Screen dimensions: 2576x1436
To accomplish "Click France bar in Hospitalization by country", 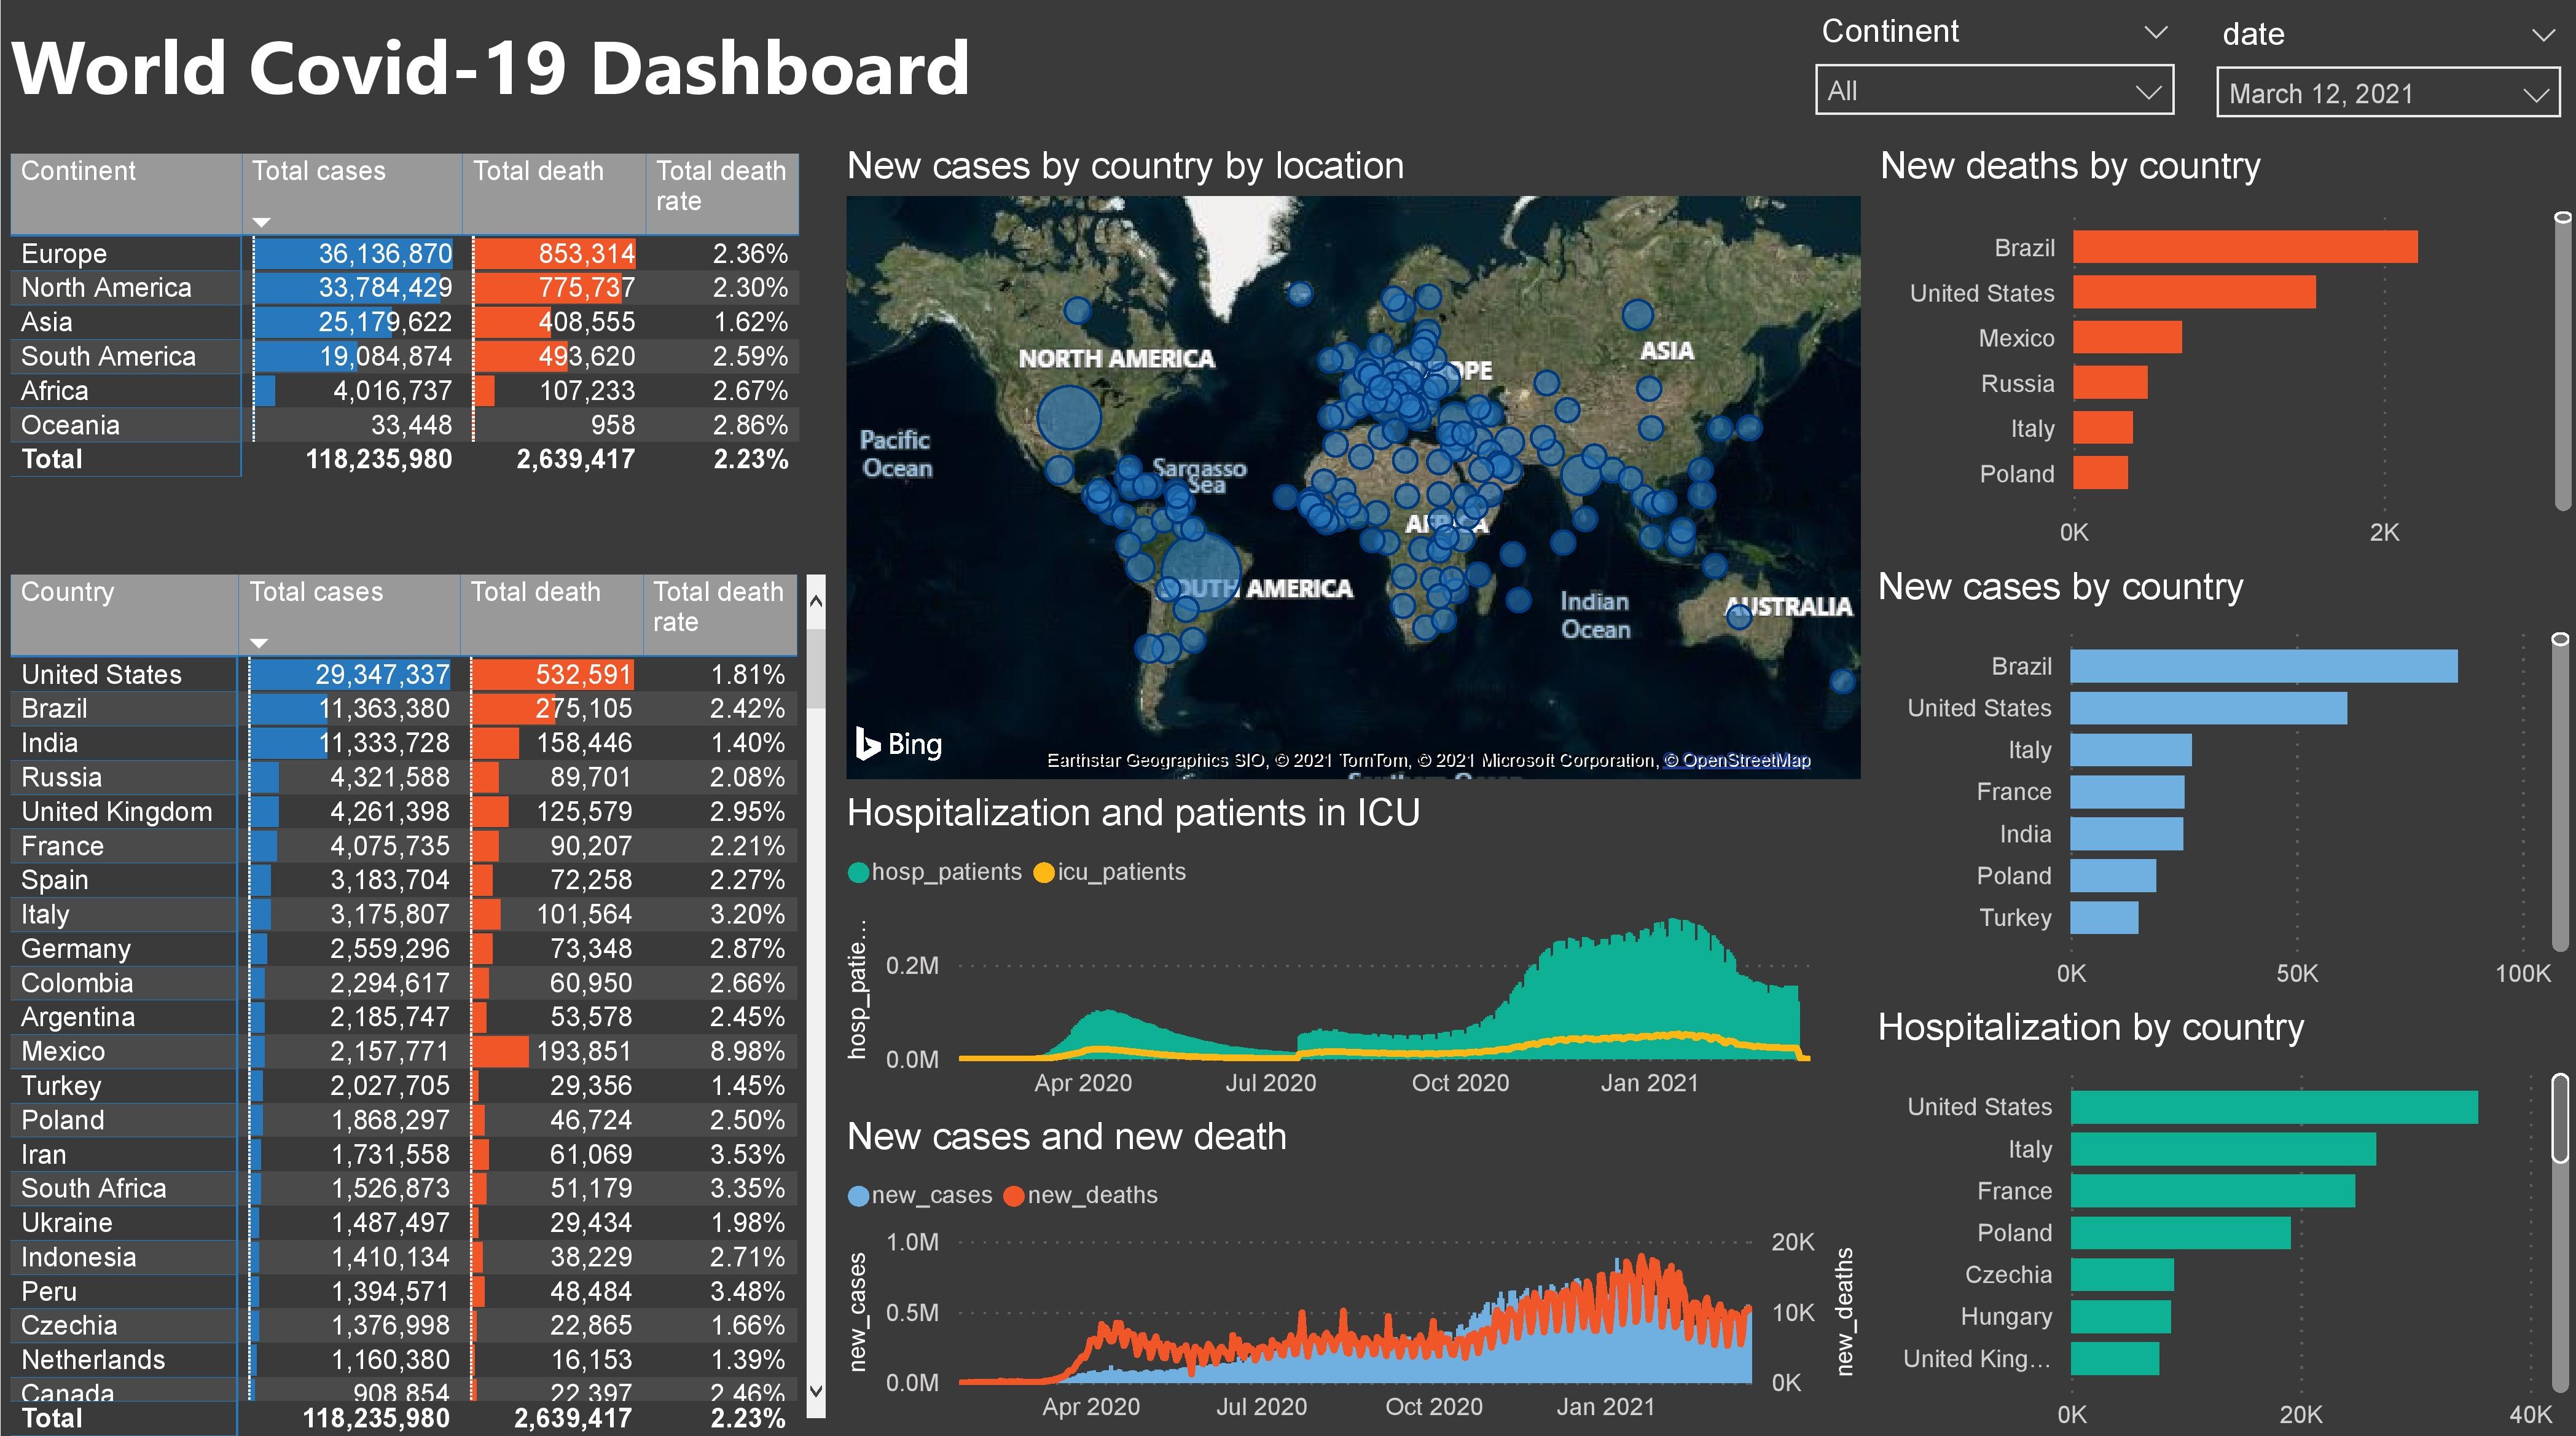I will pos(2213,1191).
